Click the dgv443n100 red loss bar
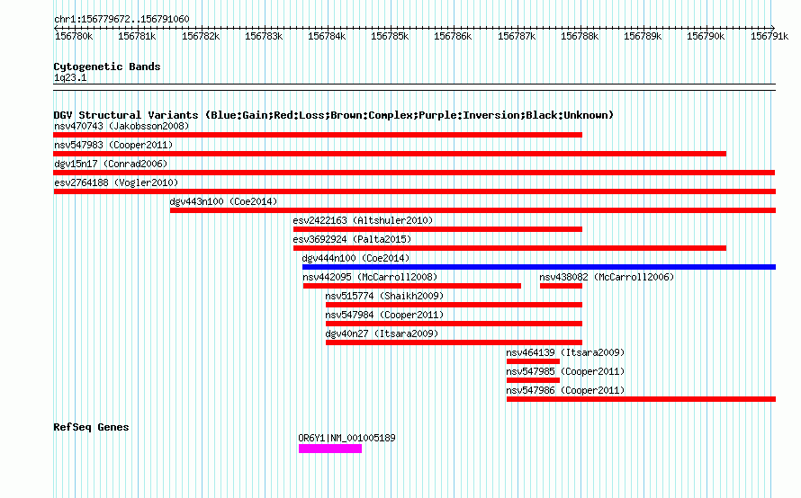Viewport: 801px width, 498px height. pyautogui.click(x=473, y=210)
